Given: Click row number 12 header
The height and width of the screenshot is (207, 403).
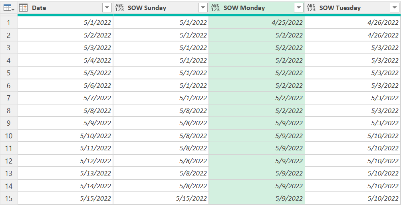Looking at the screenshot, I should [x=8, y=161].
